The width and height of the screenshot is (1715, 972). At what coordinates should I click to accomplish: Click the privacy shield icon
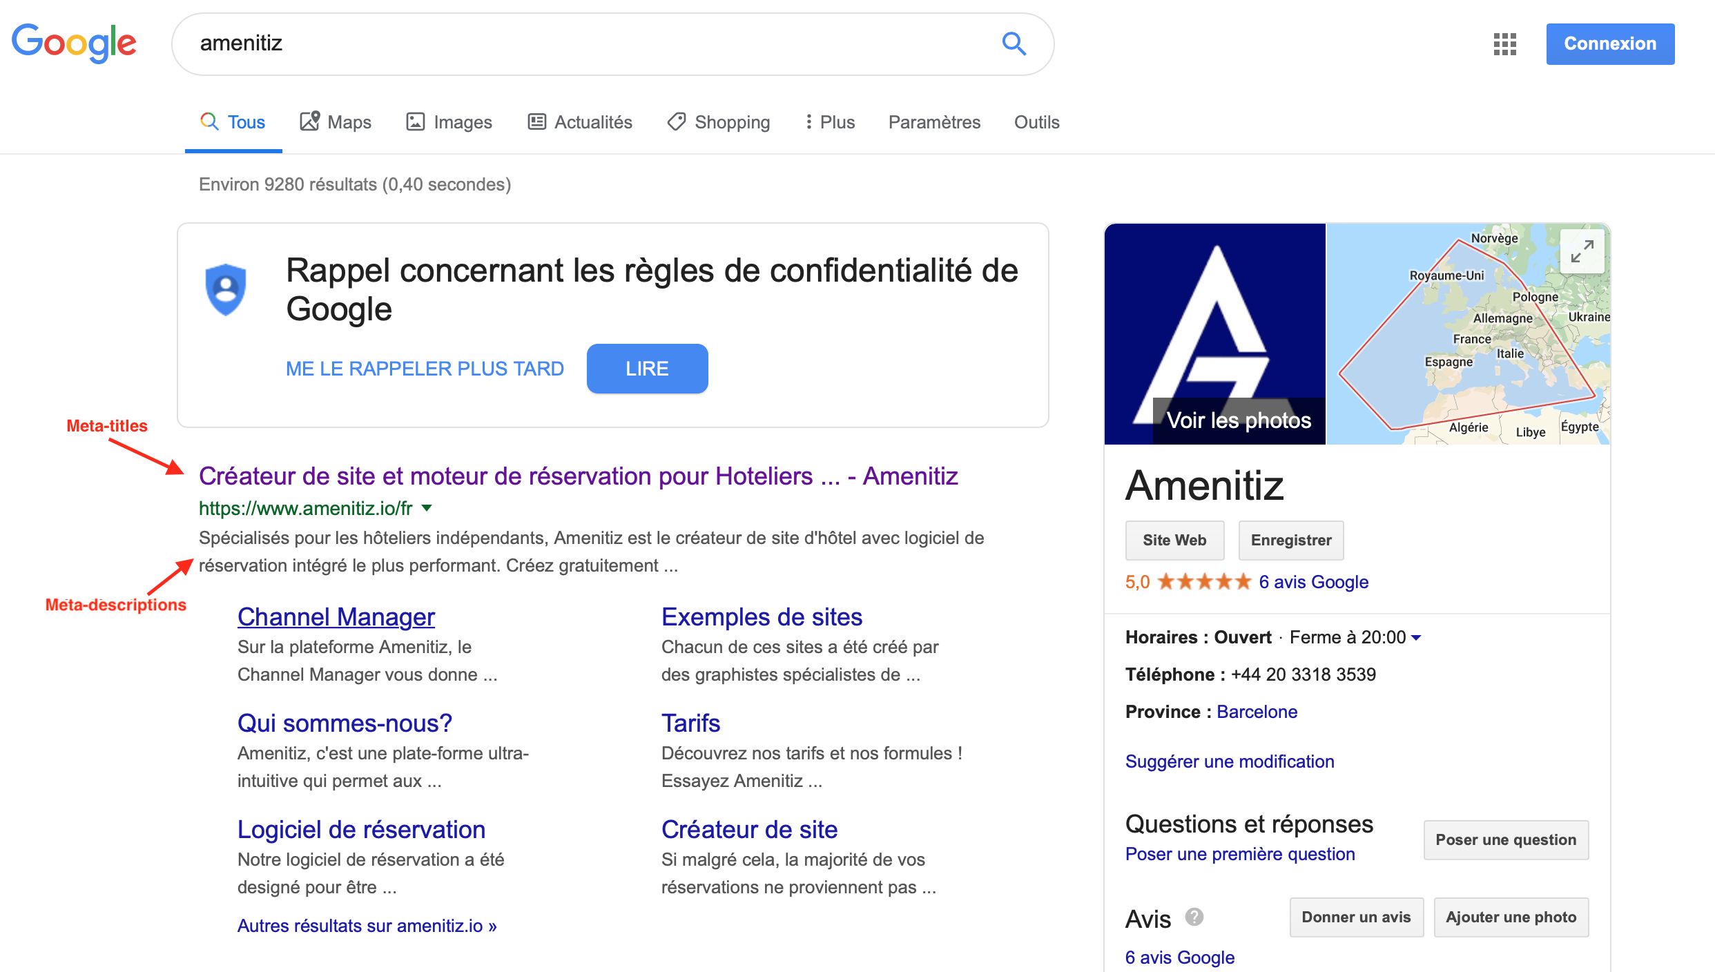(x=226, y=289)
